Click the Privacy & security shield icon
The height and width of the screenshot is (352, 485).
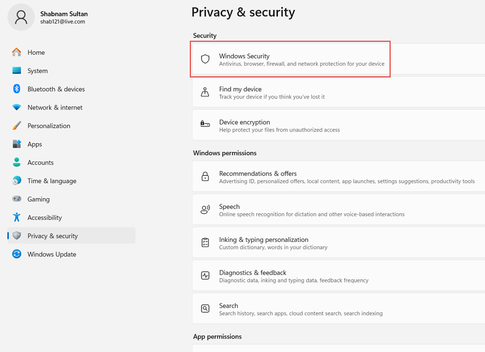click(16, 235)
